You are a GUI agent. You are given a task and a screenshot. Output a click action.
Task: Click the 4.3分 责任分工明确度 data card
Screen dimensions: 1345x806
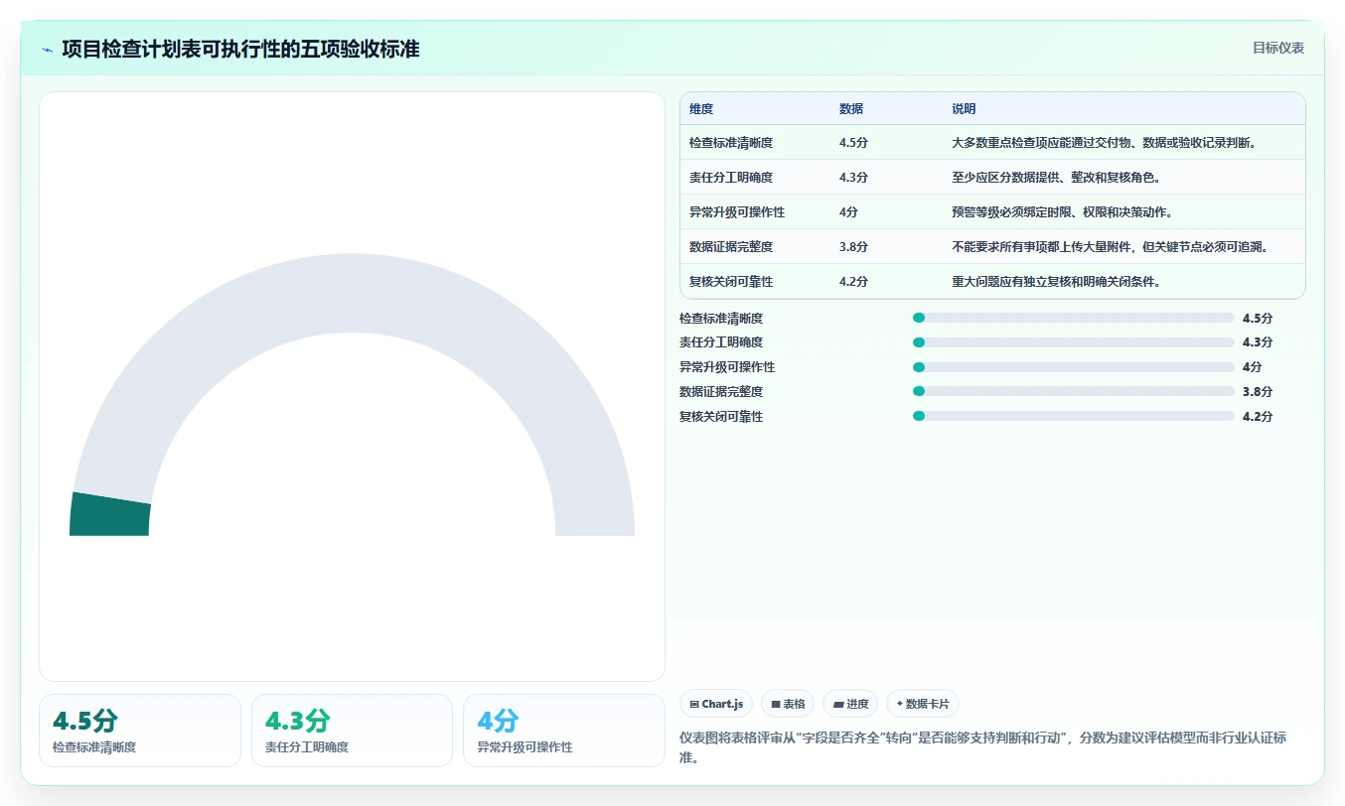point(352,731)
